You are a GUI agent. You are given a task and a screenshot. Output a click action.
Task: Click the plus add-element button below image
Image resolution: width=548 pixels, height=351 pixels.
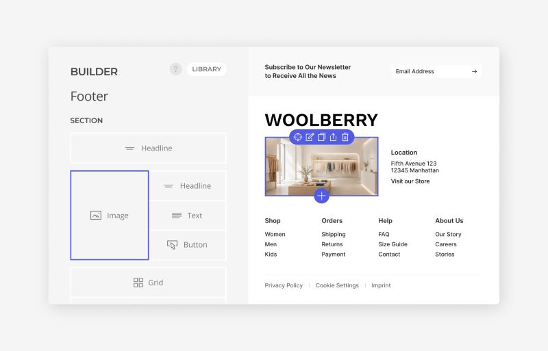click(x=321, y=196)
